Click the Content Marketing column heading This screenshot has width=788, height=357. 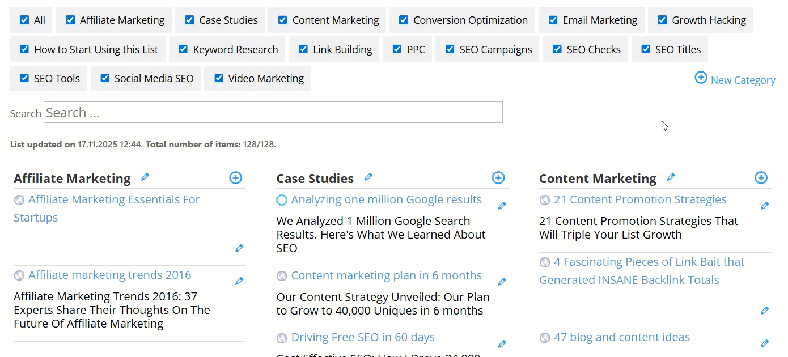598,178
